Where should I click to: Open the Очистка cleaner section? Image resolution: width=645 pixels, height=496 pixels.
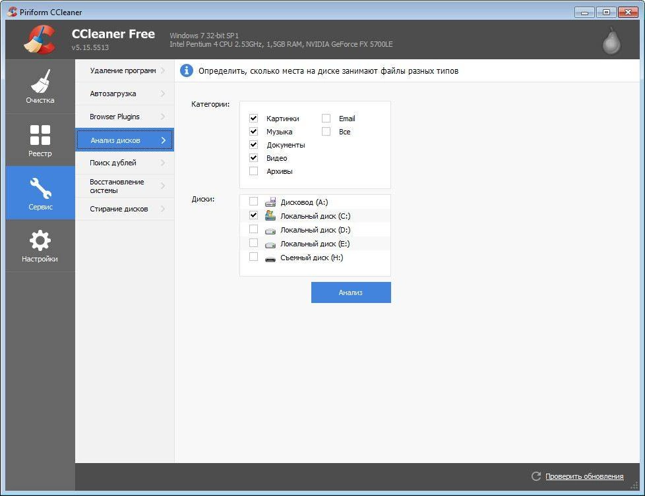(x=40, y=87)
